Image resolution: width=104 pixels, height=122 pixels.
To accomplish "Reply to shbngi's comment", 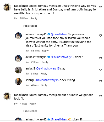I will click(x=44, y=85).
